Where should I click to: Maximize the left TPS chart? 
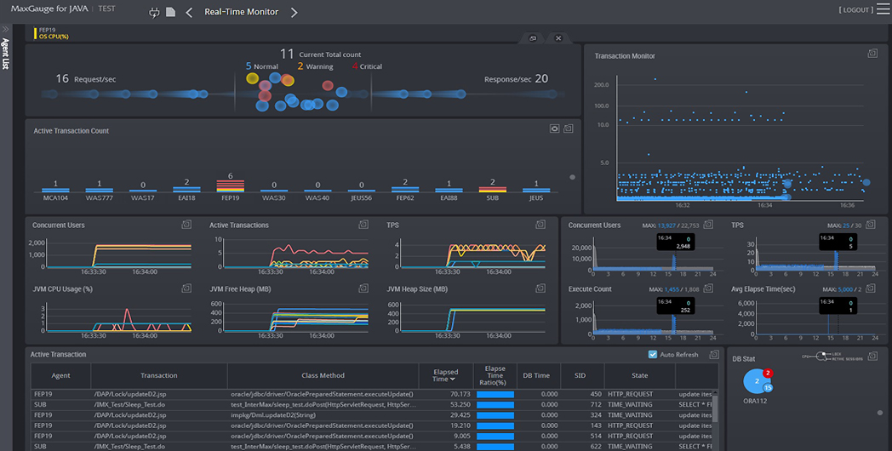point(540,225)
